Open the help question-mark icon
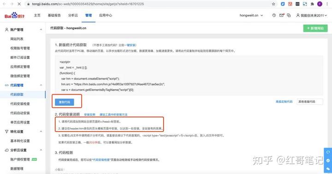 coord(274,15)
